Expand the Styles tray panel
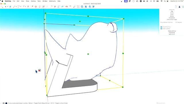The height and width of the screenshot is (104, 184). coord(172,14)
